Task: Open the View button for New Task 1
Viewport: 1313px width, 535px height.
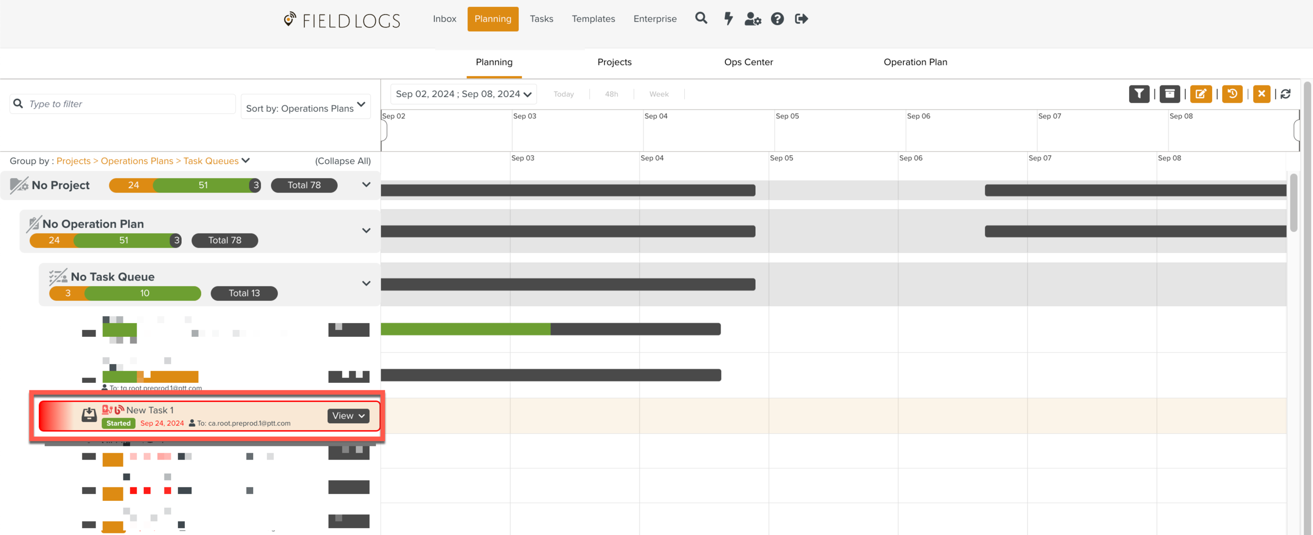Action: (x=348, y=415)
